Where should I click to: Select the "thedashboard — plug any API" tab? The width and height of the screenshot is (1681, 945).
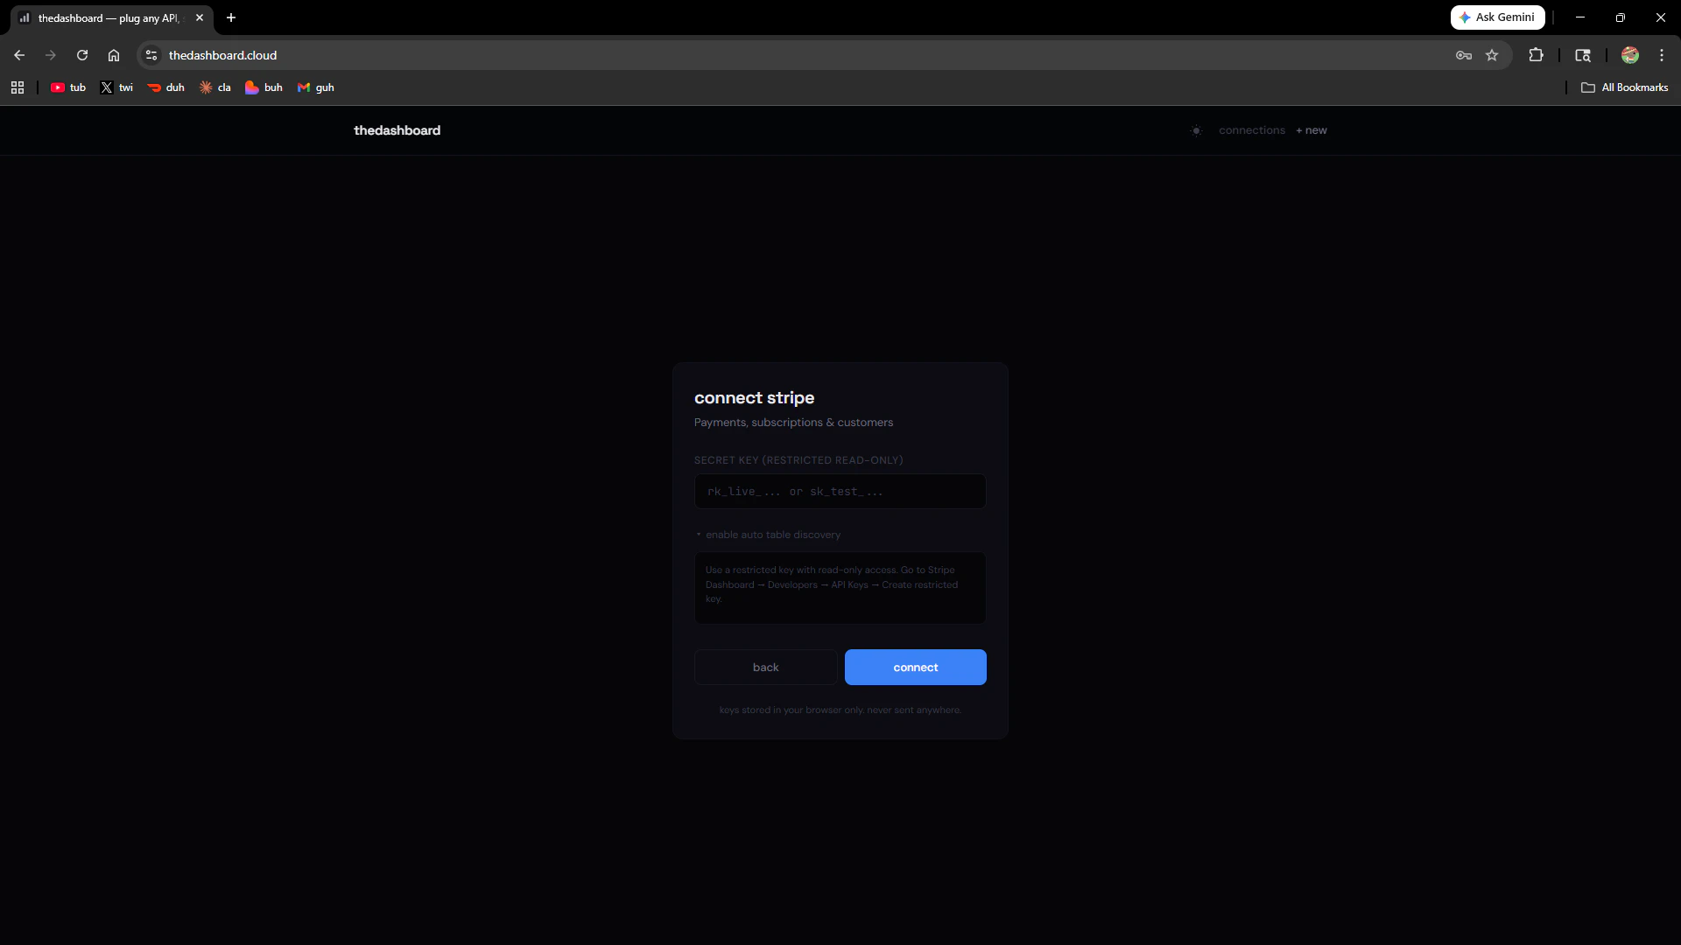105,17
